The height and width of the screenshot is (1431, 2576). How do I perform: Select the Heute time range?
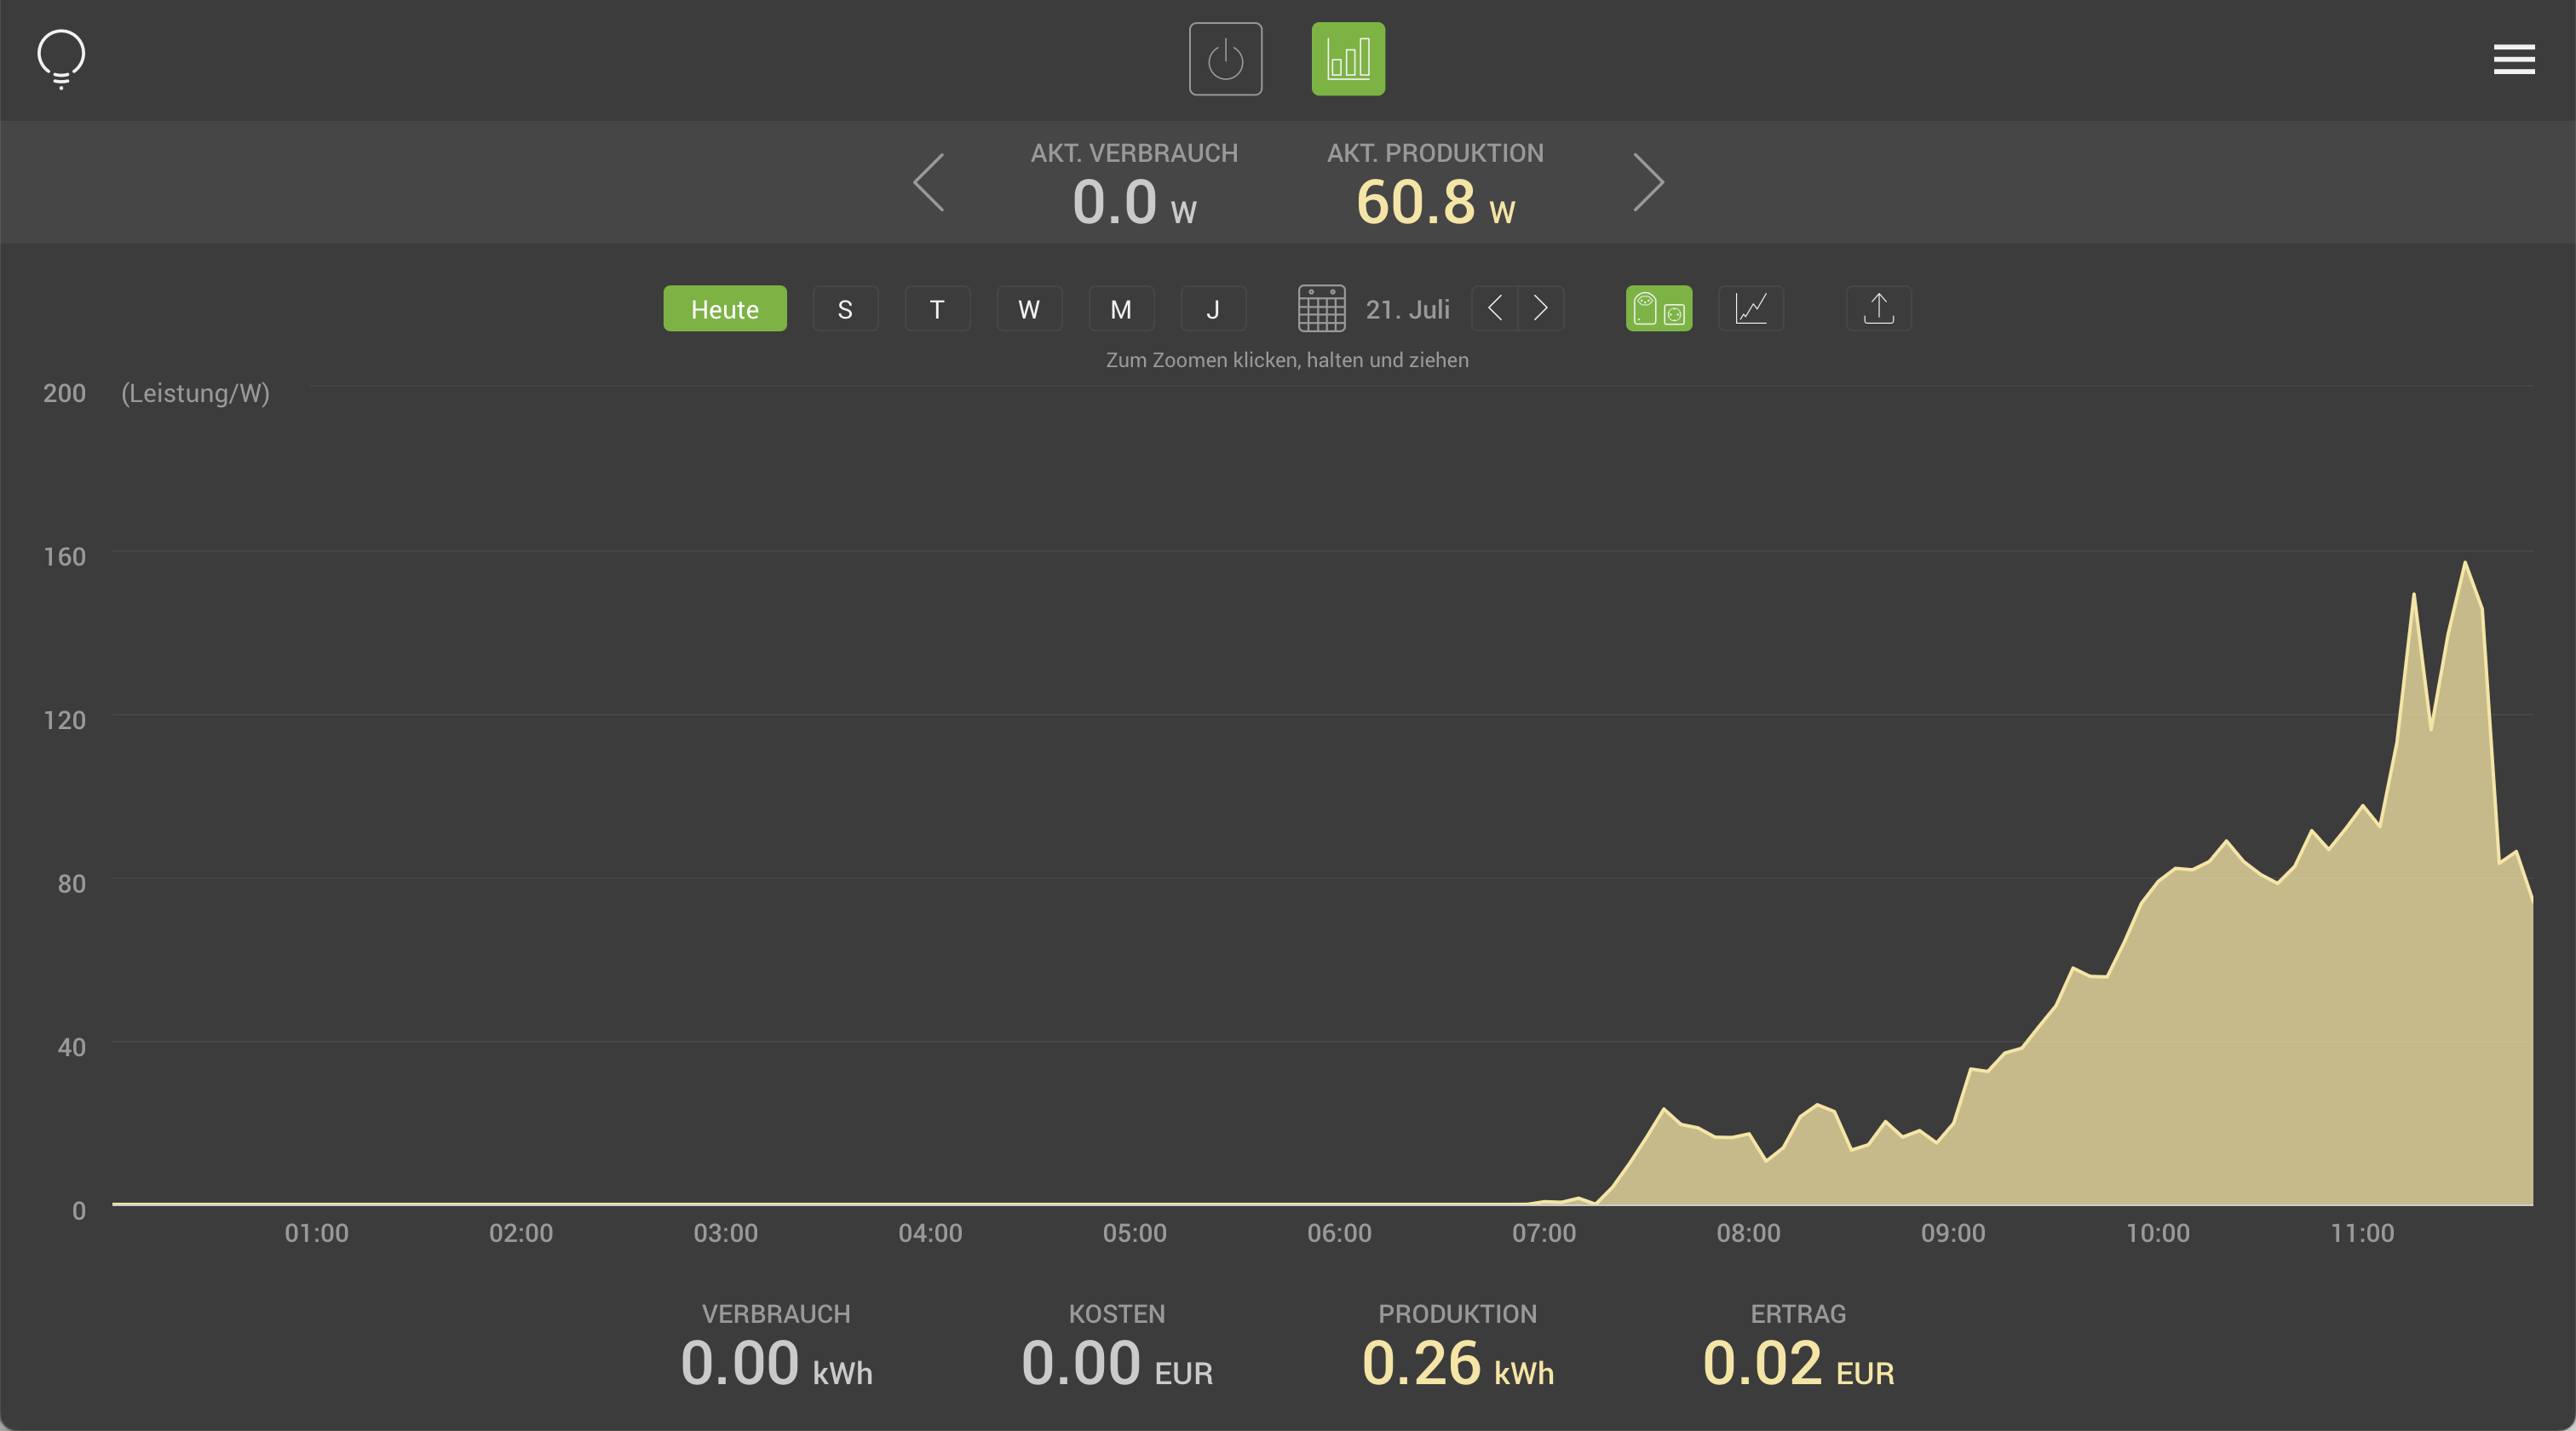(724, 309)
